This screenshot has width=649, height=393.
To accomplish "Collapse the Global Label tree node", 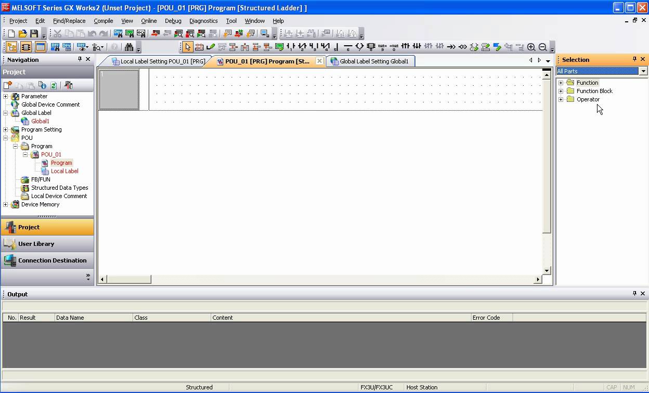I will point(6,113).
